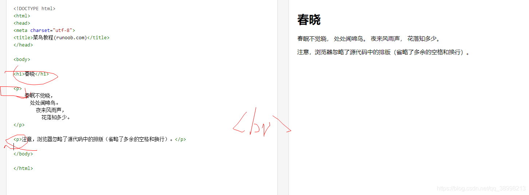Click the divider between code and preview panes
Screen dimensions: 529x195
283,97
